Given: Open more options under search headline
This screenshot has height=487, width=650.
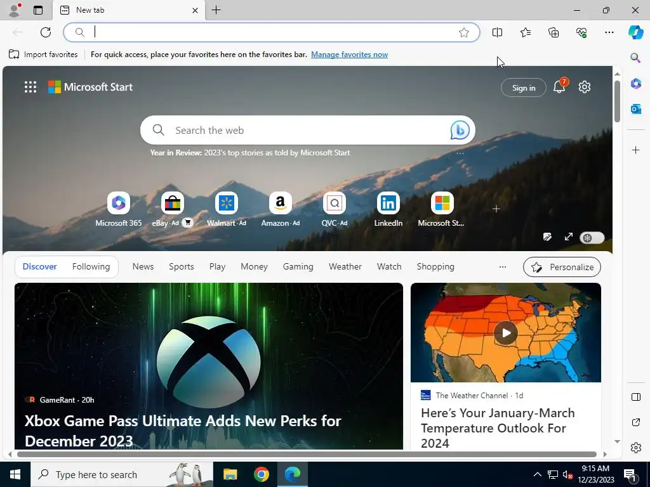Looking at the screenshot, I should click(460, 153).
